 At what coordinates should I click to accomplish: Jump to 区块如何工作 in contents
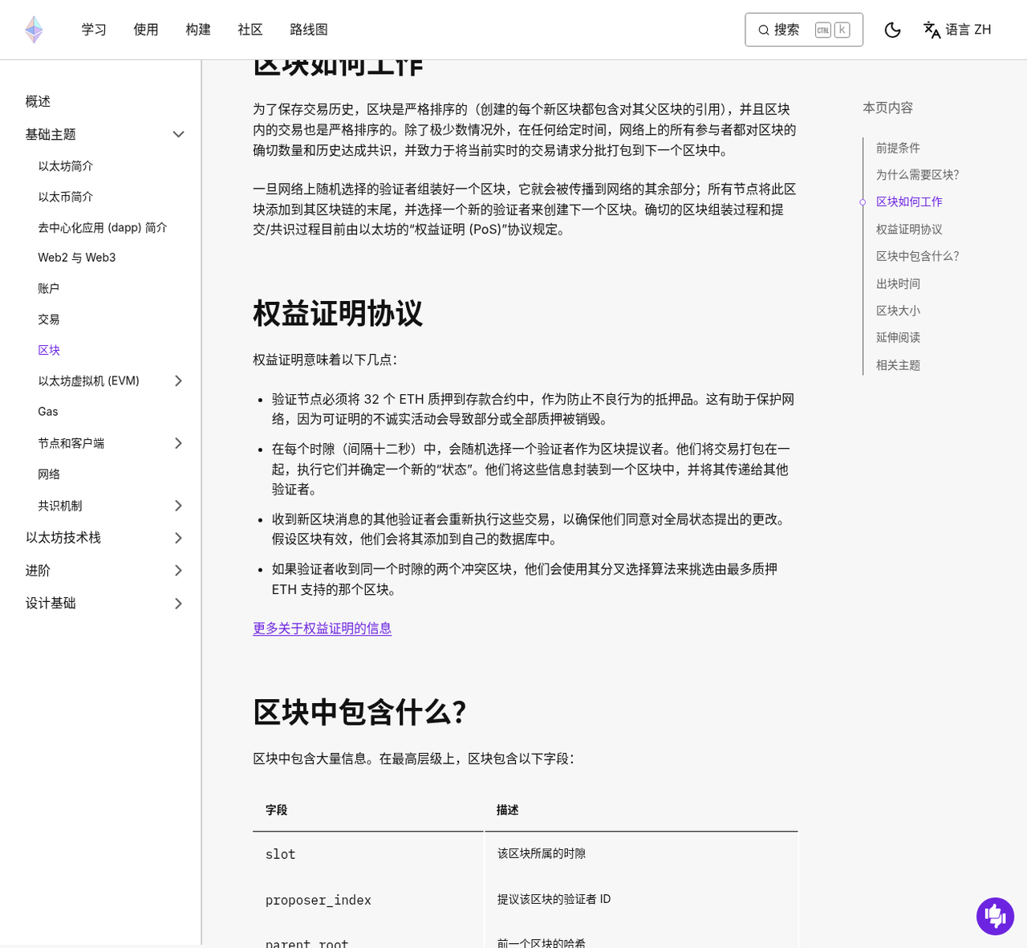(909, 201)
